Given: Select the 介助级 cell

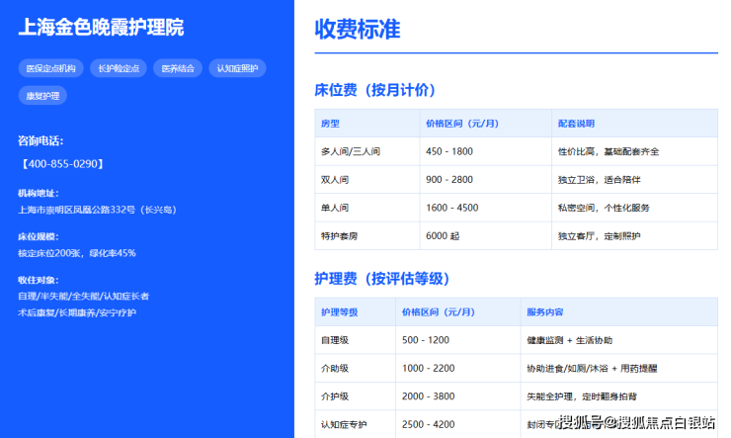Looking at the screenshot, I should pos(356,368).
